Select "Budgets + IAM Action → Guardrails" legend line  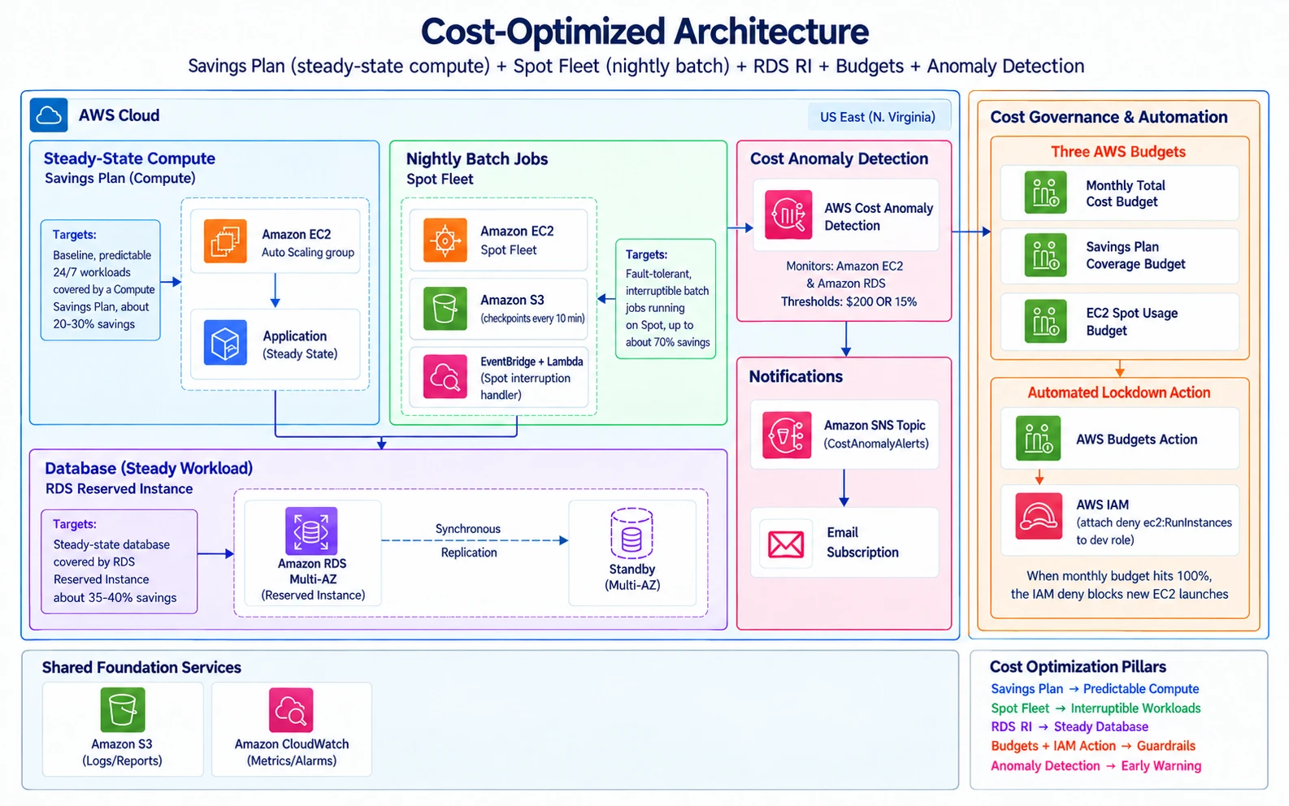point(1093,746)
